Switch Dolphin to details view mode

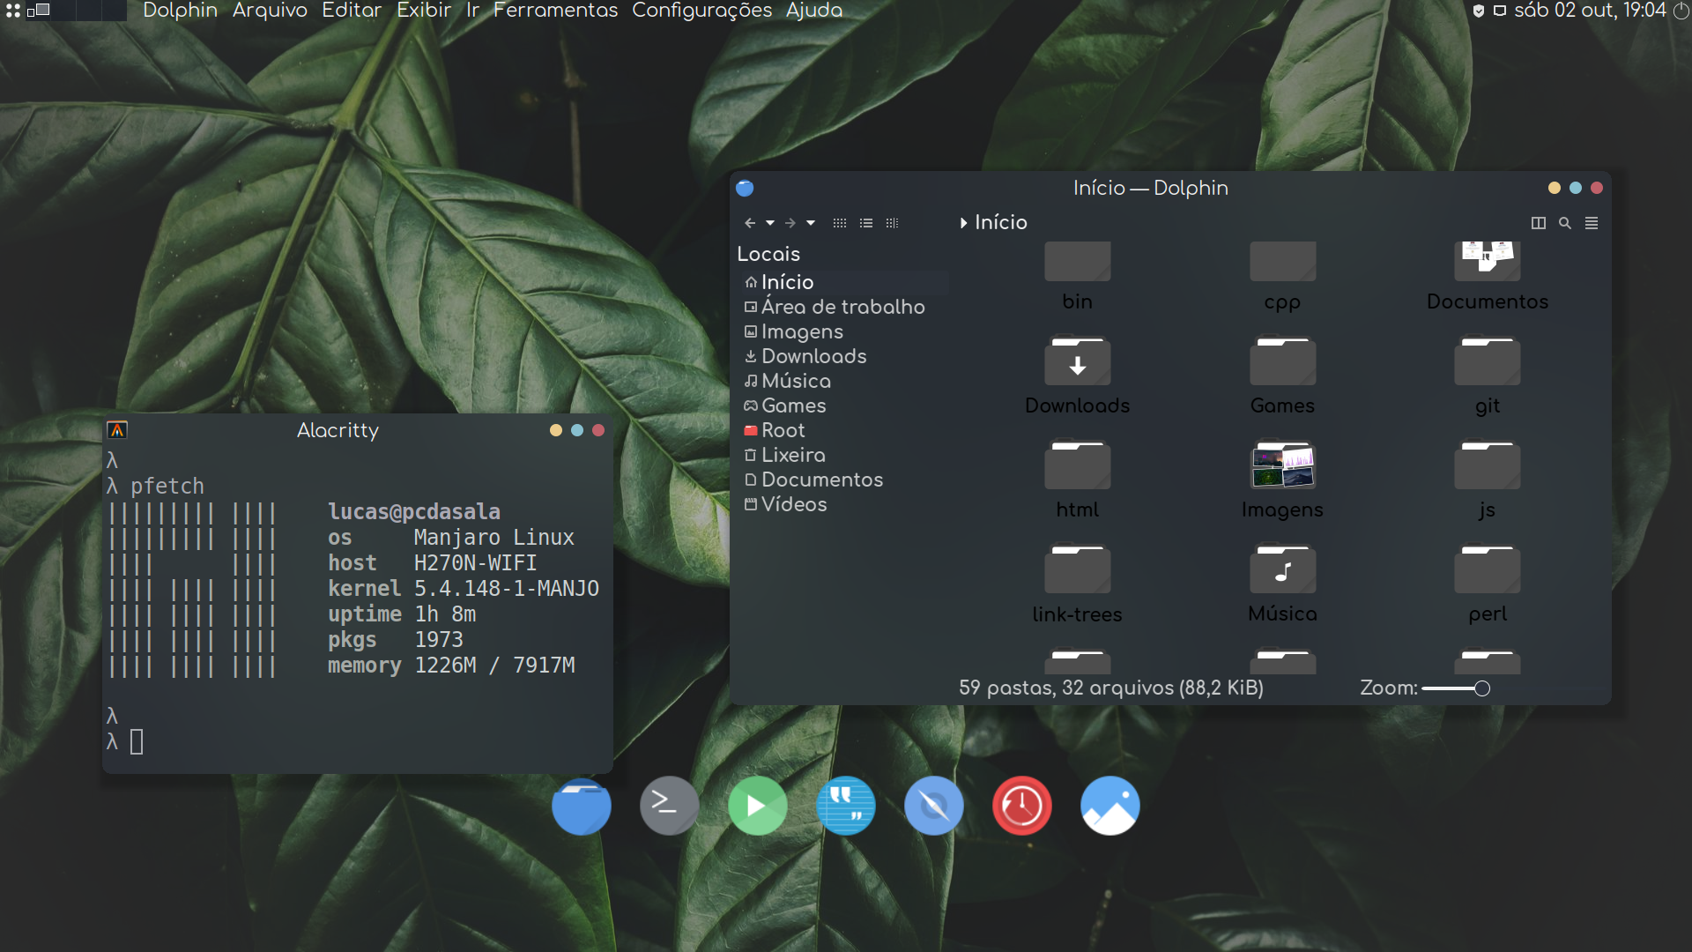click(892, 223)
